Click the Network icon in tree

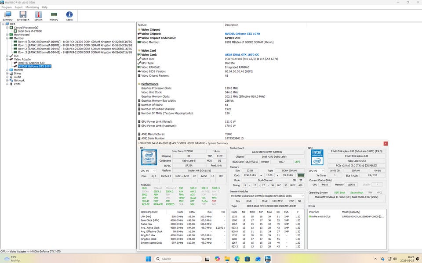coord(11,80)
